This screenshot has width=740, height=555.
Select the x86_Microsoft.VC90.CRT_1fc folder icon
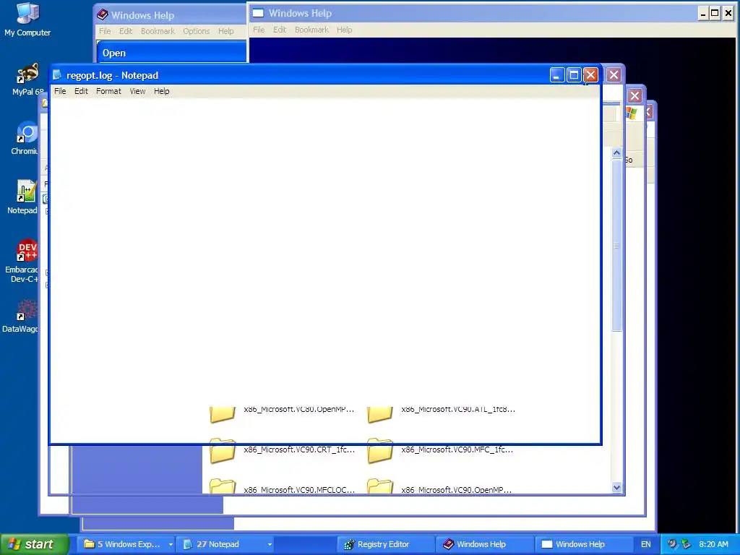(223, 450)
